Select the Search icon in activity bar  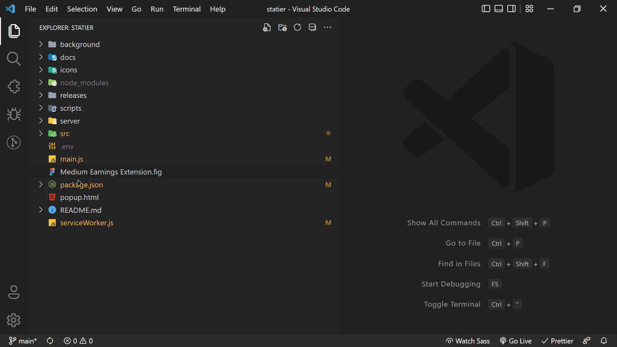(x=14, y=59)
